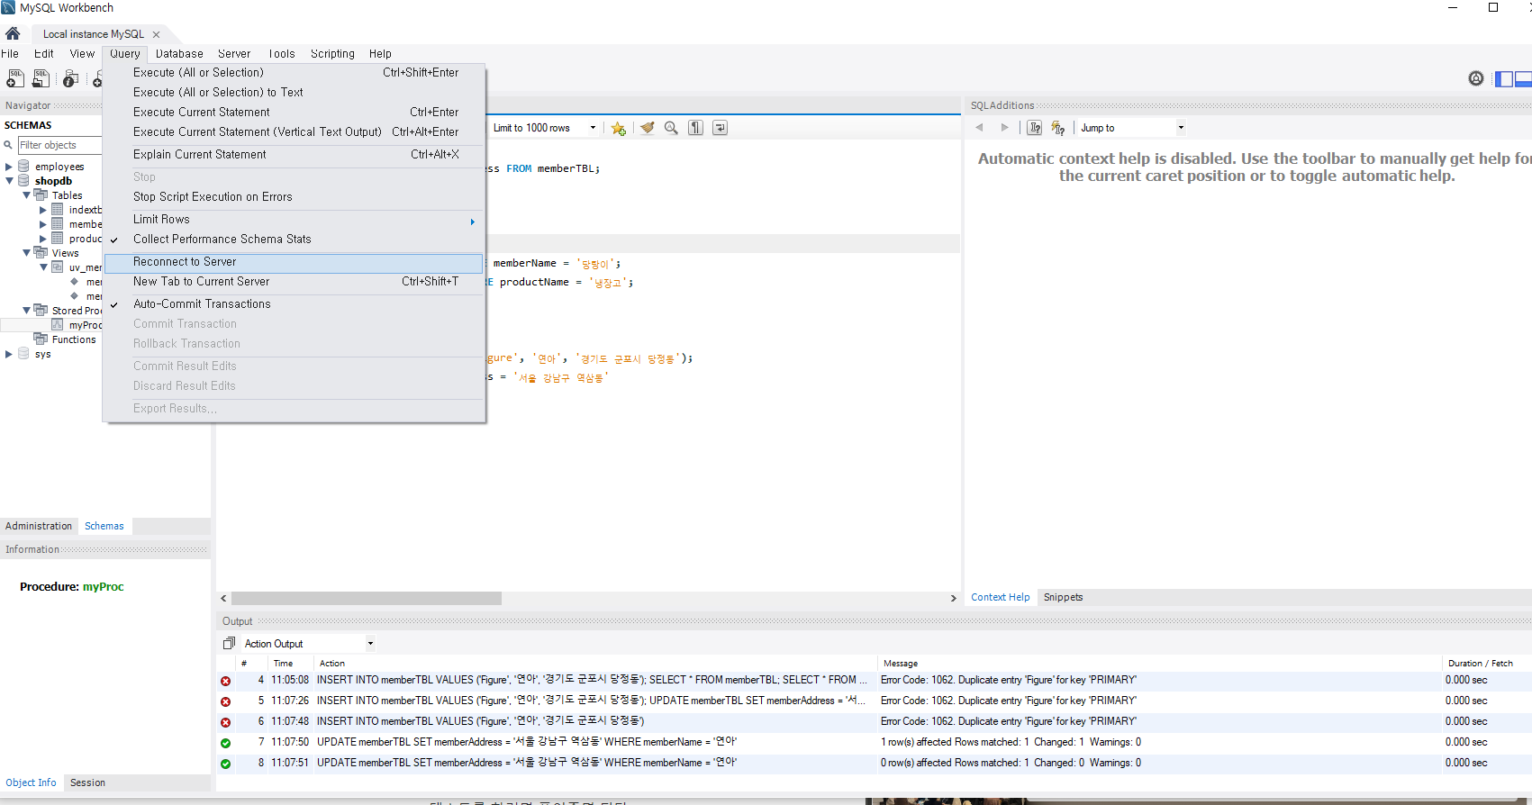Toggle Auto-Commit Transactions option

(294, 304)
